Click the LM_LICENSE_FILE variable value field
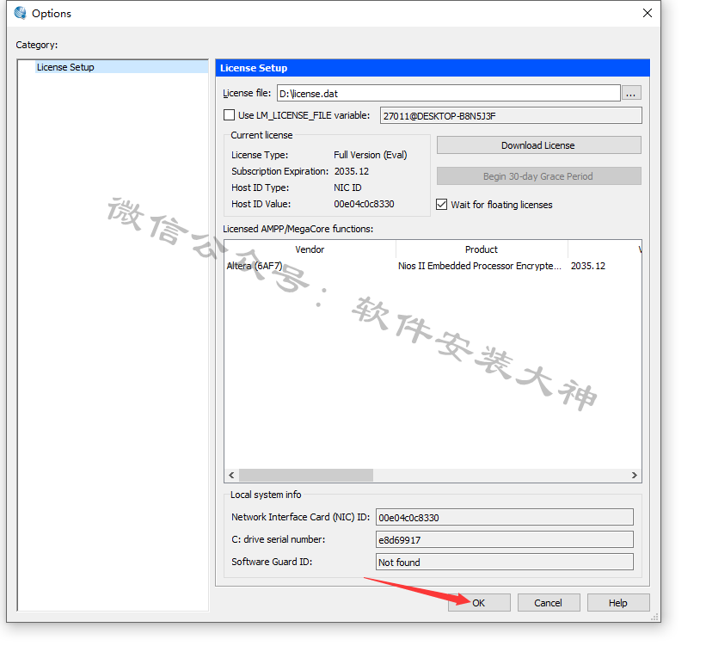 (511, 116)
